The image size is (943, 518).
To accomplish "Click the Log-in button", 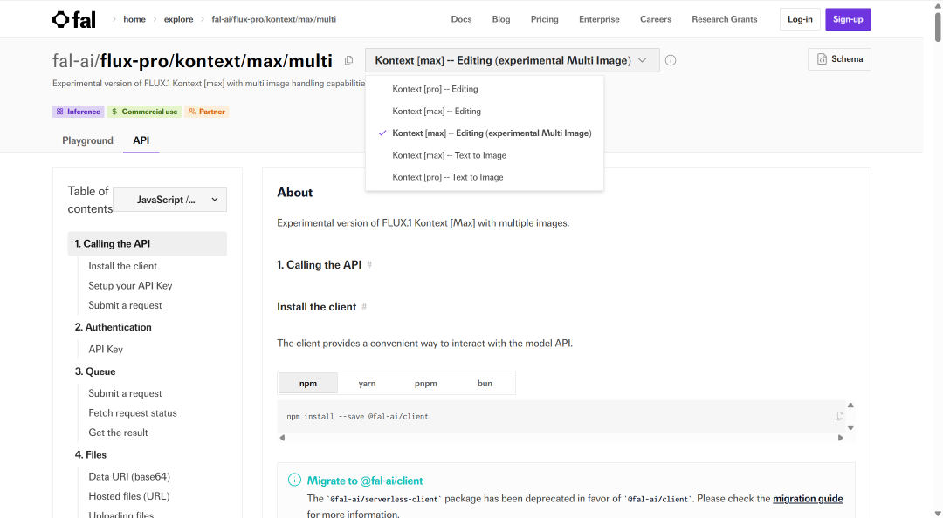I will tap(800, 19).
